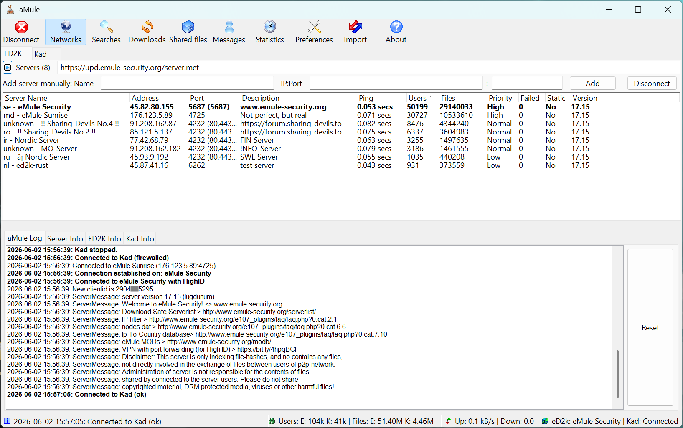Open the Server Info tab

[x=65, y=238]
